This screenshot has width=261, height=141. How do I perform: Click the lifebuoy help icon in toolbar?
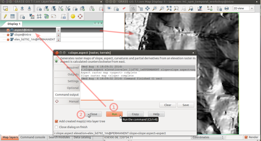(x=80, y=16)
